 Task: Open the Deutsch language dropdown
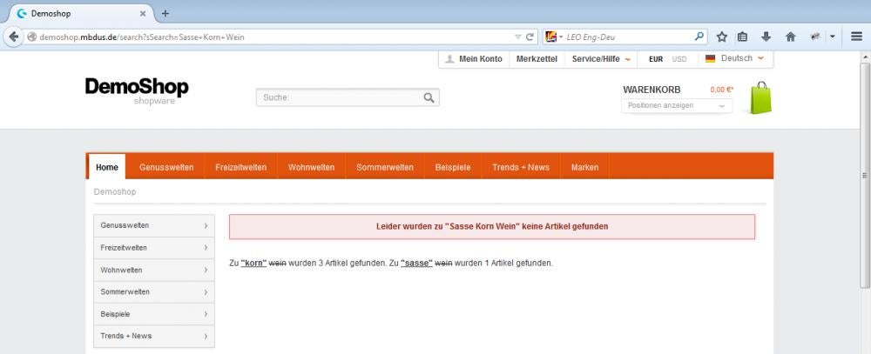point(736,58)
